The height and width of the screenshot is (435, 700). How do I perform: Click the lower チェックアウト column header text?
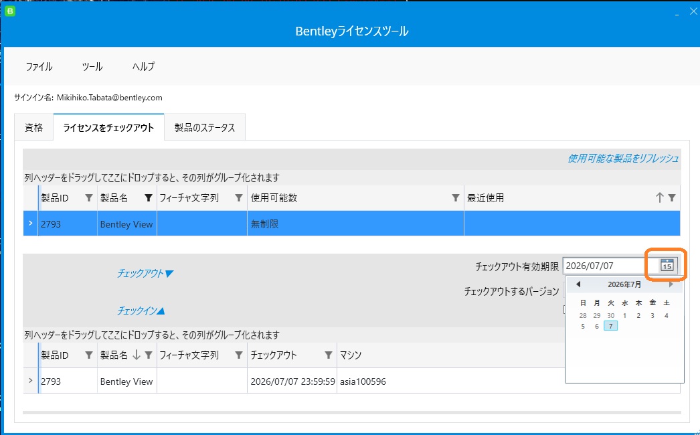click(274, 355)
